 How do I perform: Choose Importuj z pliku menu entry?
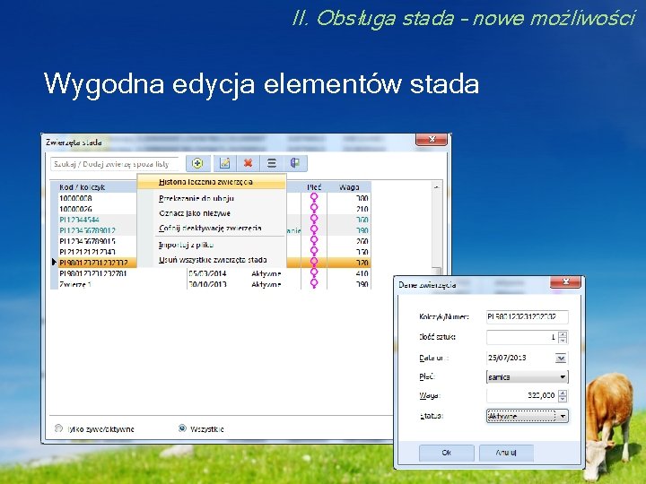[x=212, y=245]
